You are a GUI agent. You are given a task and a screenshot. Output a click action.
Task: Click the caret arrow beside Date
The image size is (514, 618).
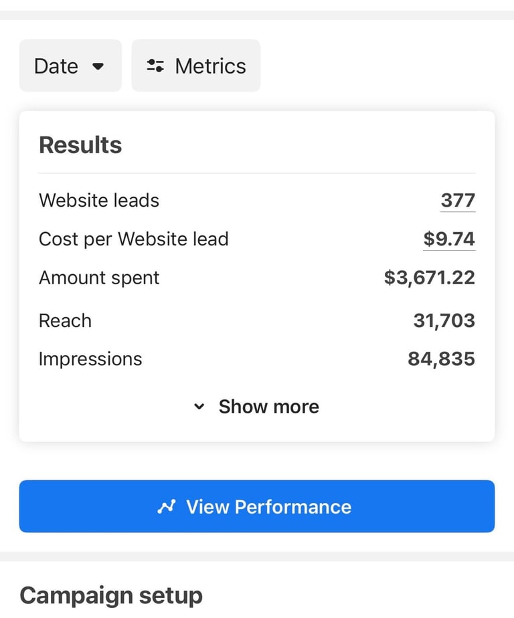point(98,66)
